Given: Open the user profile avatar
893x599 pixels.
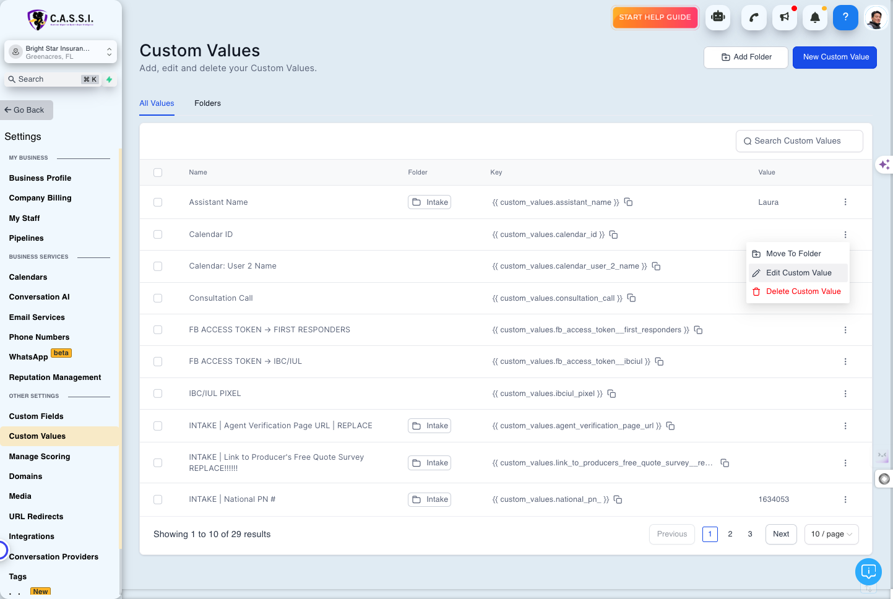Looking at the screenshot, I should [x=875, y=17].
